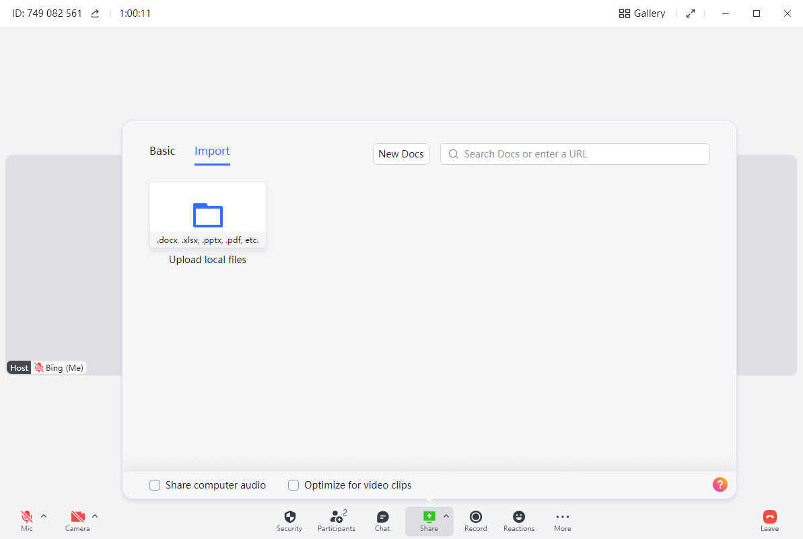This screenshot has width=803, height=539.
Task: Open Upload local files folder tile
Action: point(208,215)
